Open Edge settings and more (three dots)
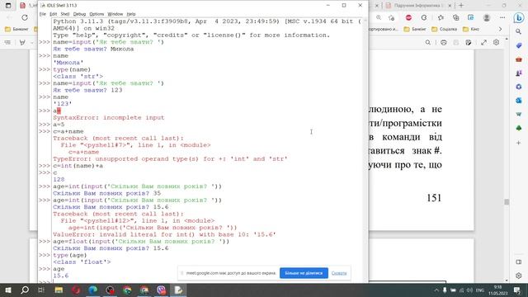 (x=502, y=17)
